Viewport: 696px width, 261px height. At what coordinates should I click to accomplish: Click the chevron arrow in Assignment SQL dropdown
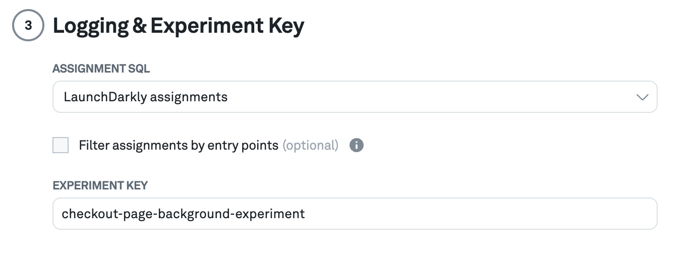pyautogui.click(x=642, y=97)
